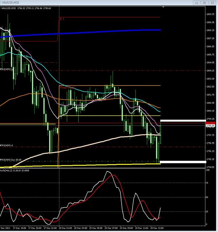
Task: Click the red R1 resistance label
Action: tap(62, 19)
